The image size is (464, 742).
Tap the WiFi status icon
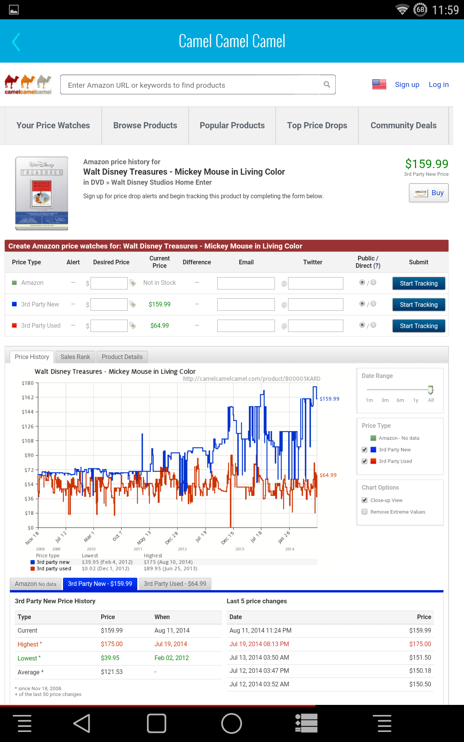[402, 10]
